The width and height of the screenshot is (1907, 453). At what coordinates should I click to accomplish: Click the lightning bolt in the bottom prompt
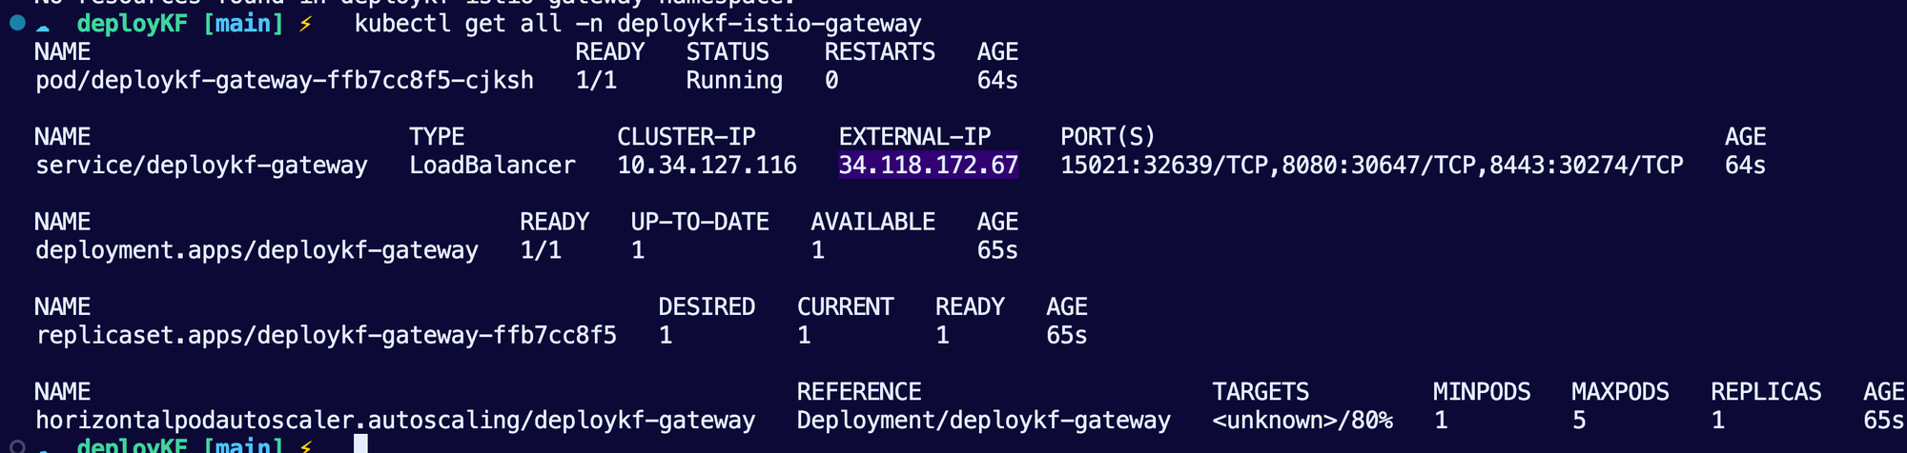[x=305, y=445]
